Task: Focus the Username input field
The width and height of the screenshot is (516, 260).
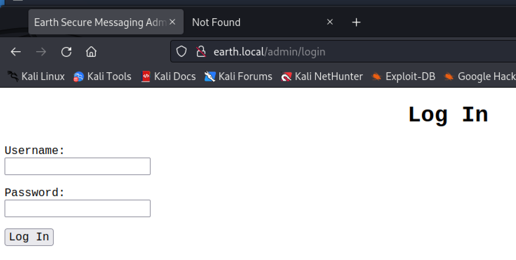Action: pos(78,166)
